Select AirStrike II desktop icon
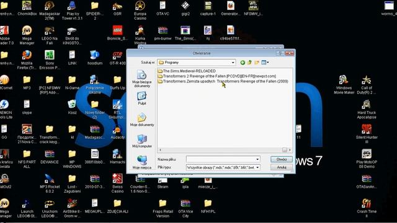 pos(72,208)
